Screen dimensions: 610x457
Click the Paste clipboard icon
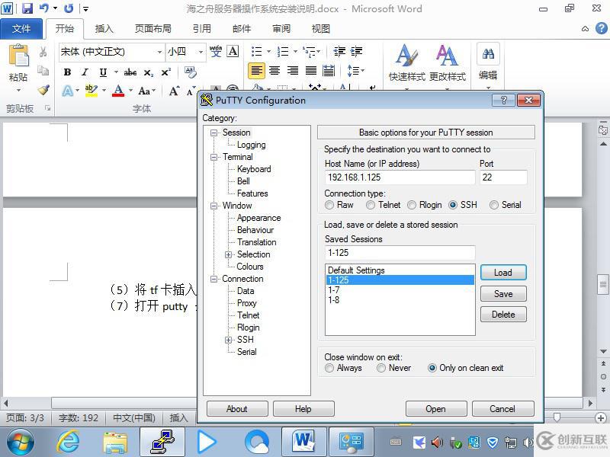(18, 56)
